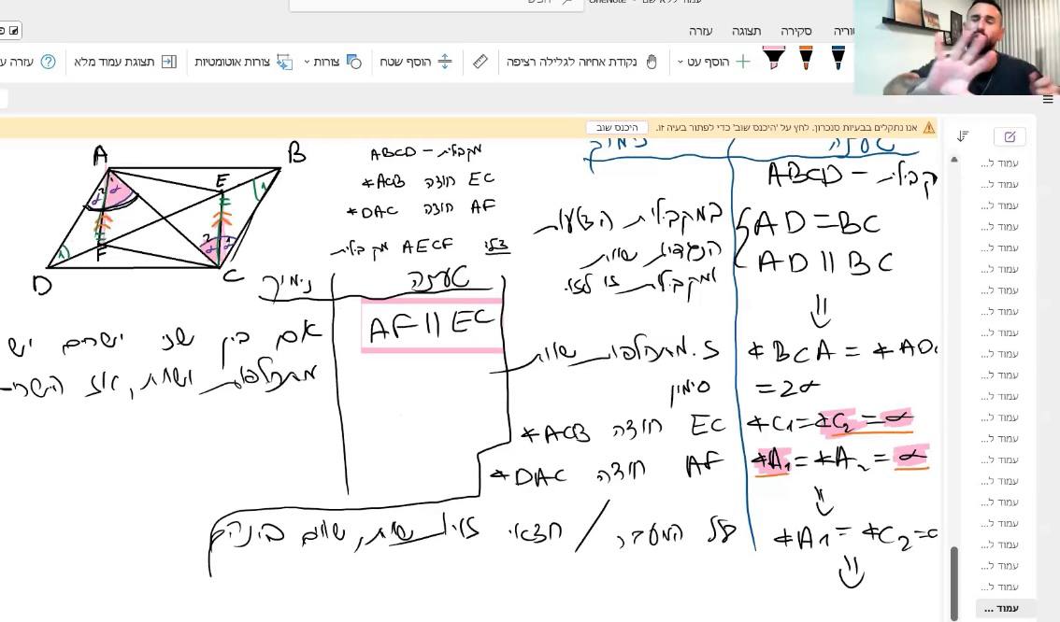
Task: Open the עזרה ribbon tab
Action: (x=700, y=31)
